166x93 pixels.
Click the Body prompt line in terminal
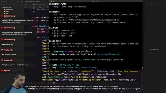click(x=73, y=68)
